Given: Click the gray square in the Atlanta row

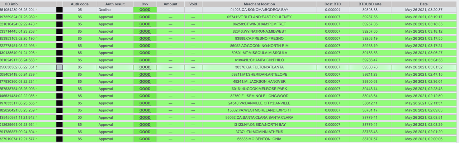Looking at the screenshot, I should click(x=60, y=67).
